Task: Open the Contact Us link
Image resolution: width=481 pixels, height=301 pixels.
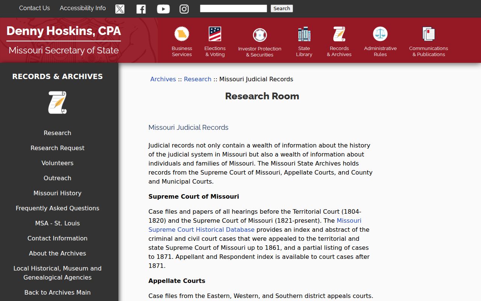Action: 35,8
